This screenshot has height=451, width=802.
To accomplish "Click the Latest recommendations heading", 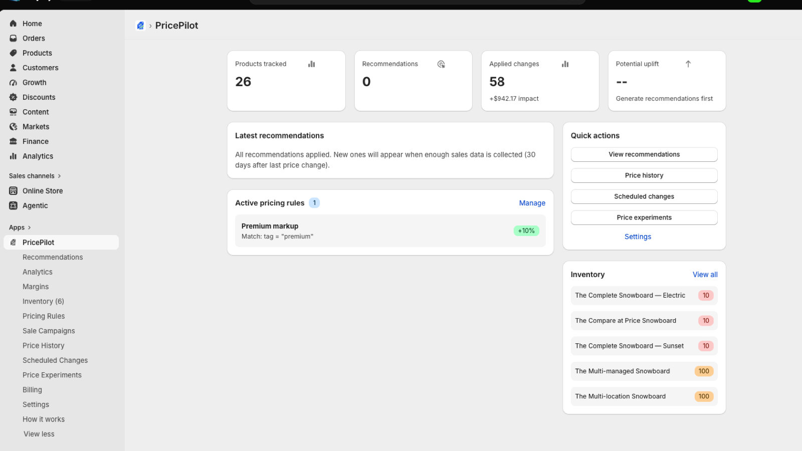I will pos(279,136).
